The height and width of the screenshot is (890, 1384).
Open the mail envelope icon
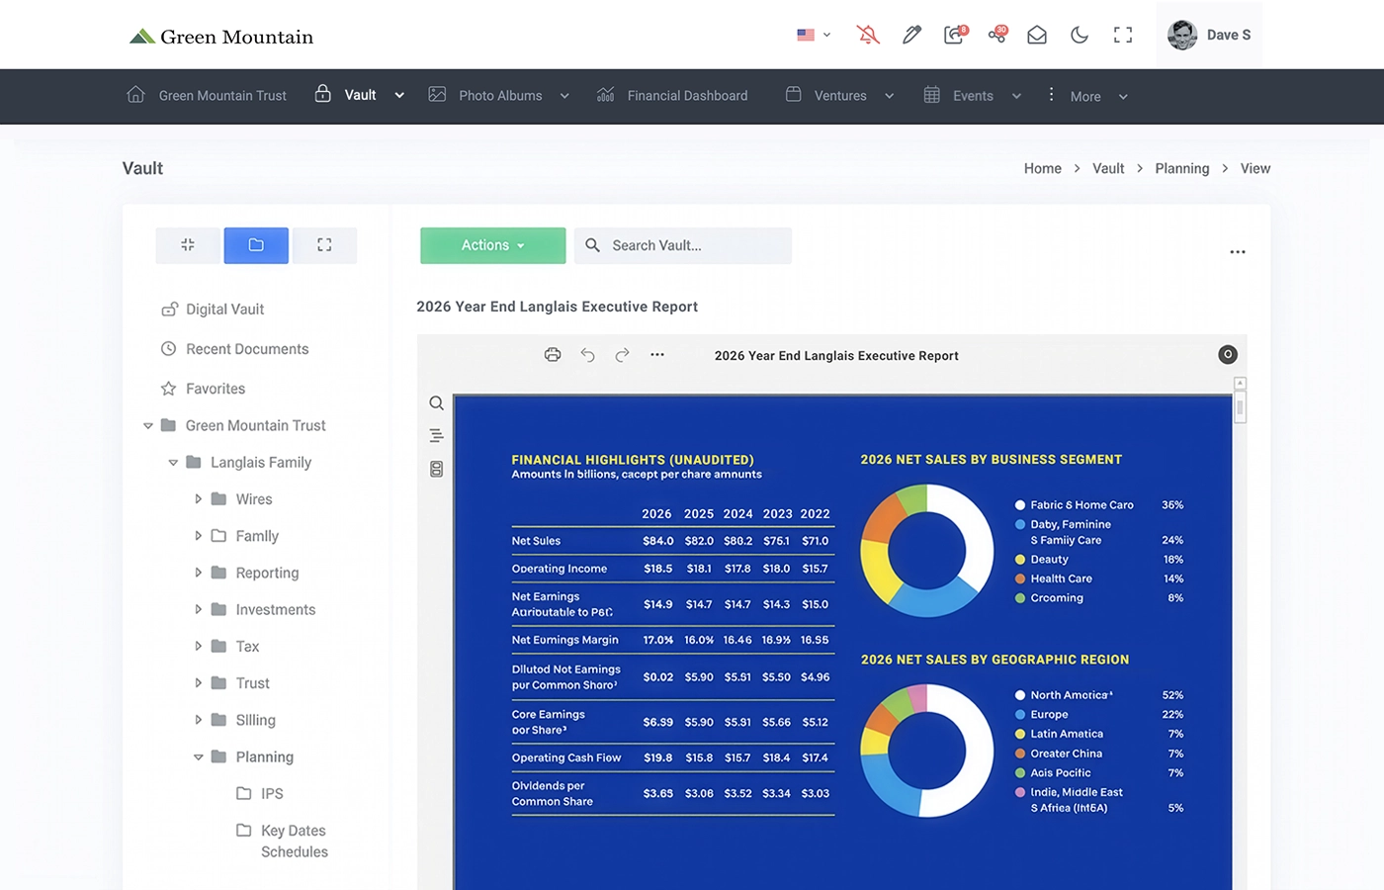[x=1036, y=35]
